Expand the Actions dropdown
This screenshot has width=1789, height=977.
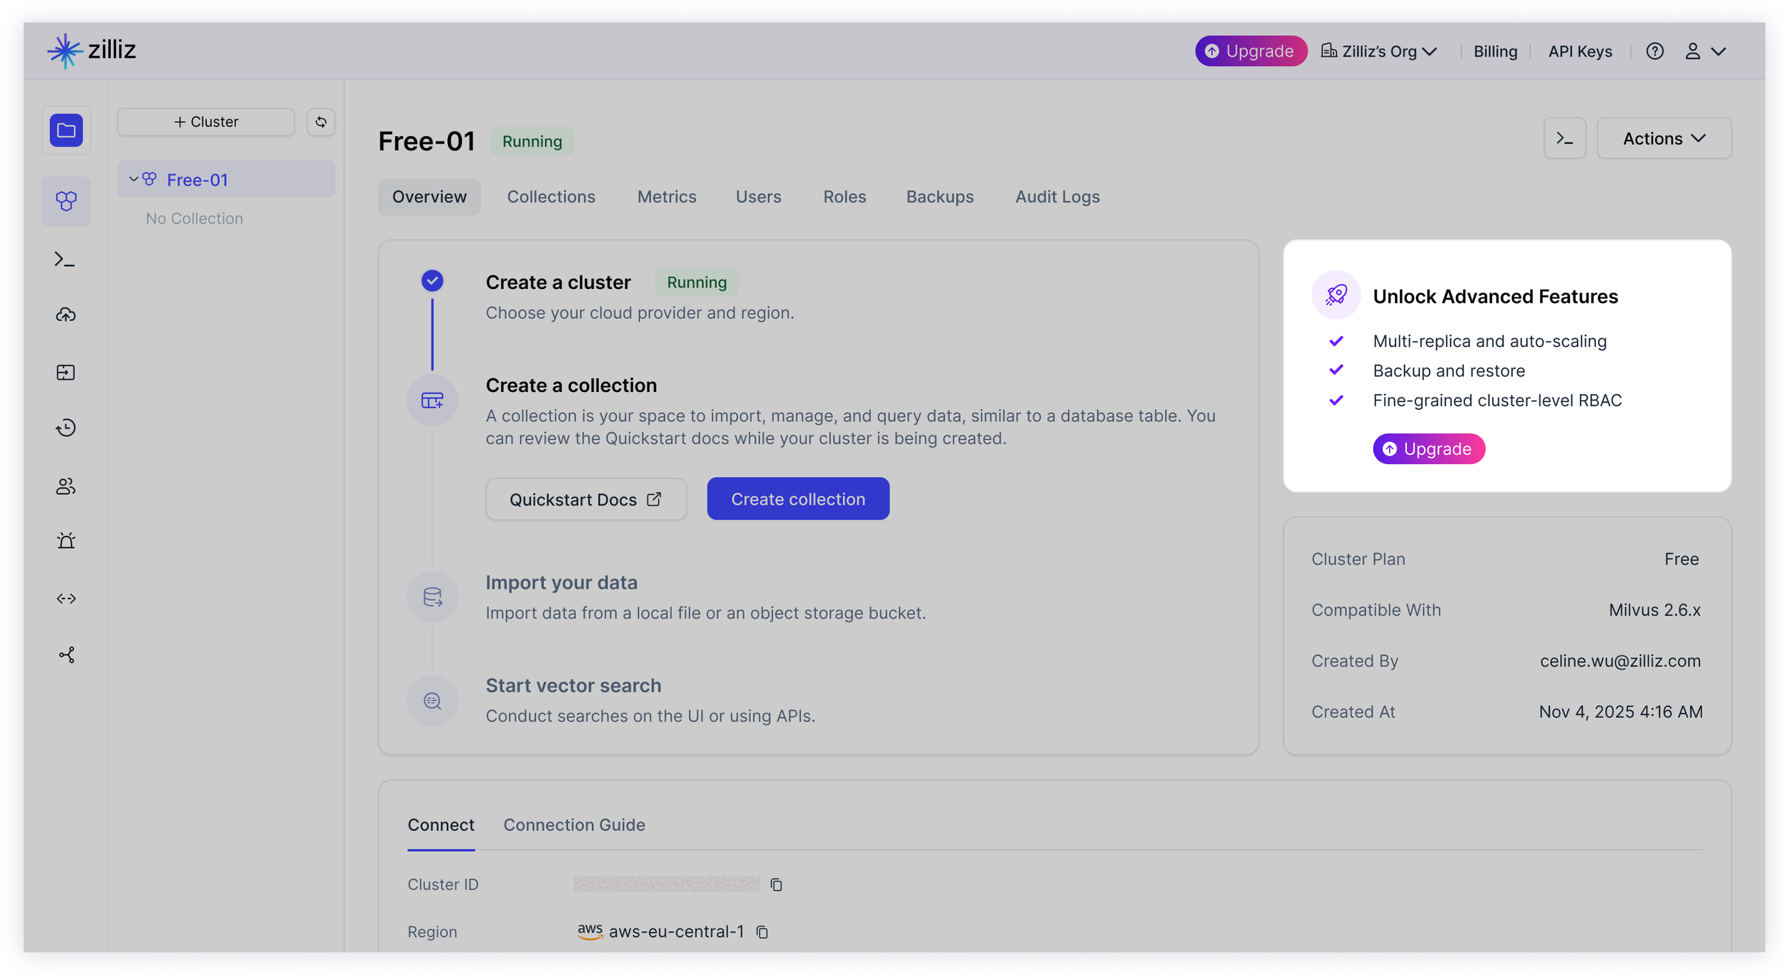pos(1664,139)
